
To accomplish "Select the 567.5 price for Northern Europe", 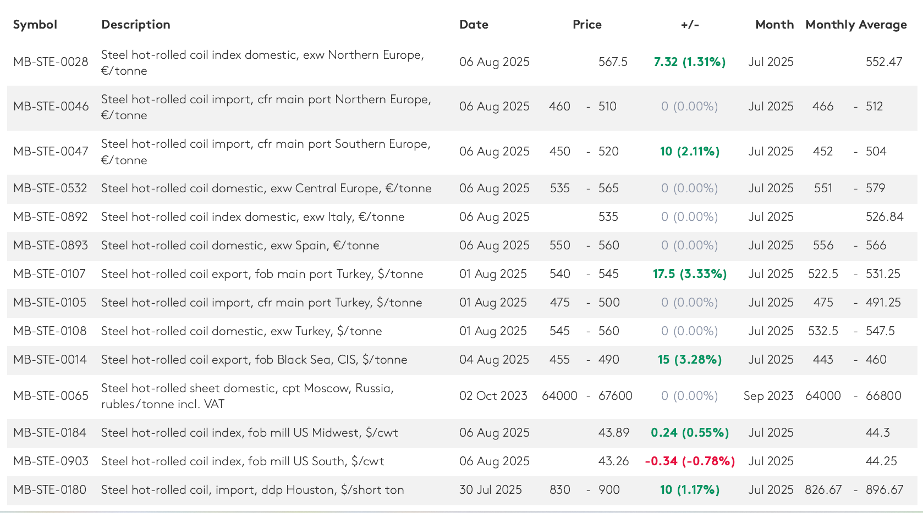I will click(x=613, y=62).
